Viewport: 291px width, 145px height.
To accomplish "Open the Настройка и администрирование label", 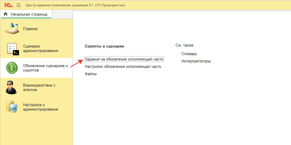I will [x=40, y=107].
